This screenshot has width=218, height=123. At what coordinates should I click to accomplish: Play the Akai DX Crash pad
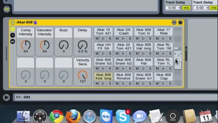coord(123,39)
